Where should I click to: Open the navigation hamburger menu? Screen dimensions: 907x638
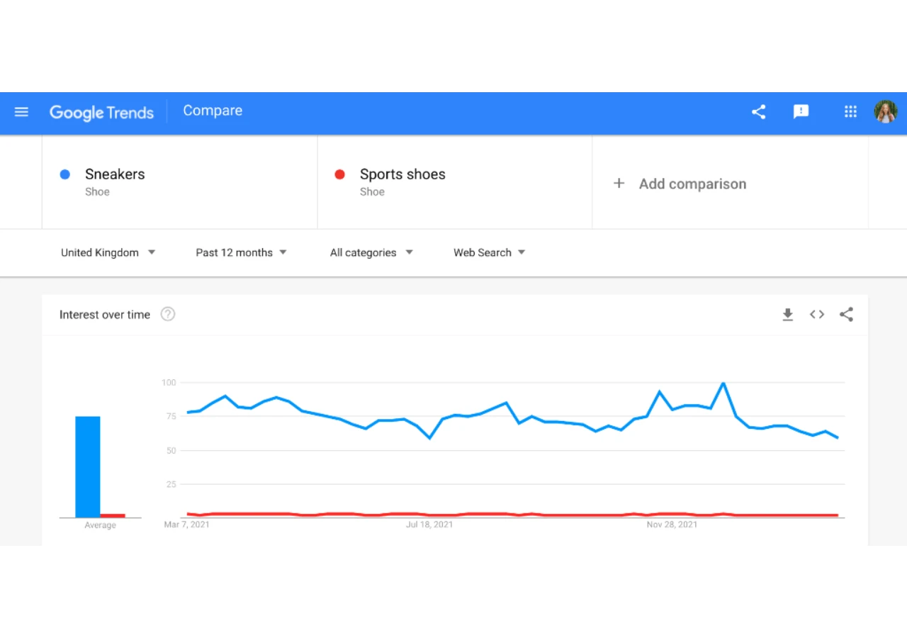click(21, 111)
